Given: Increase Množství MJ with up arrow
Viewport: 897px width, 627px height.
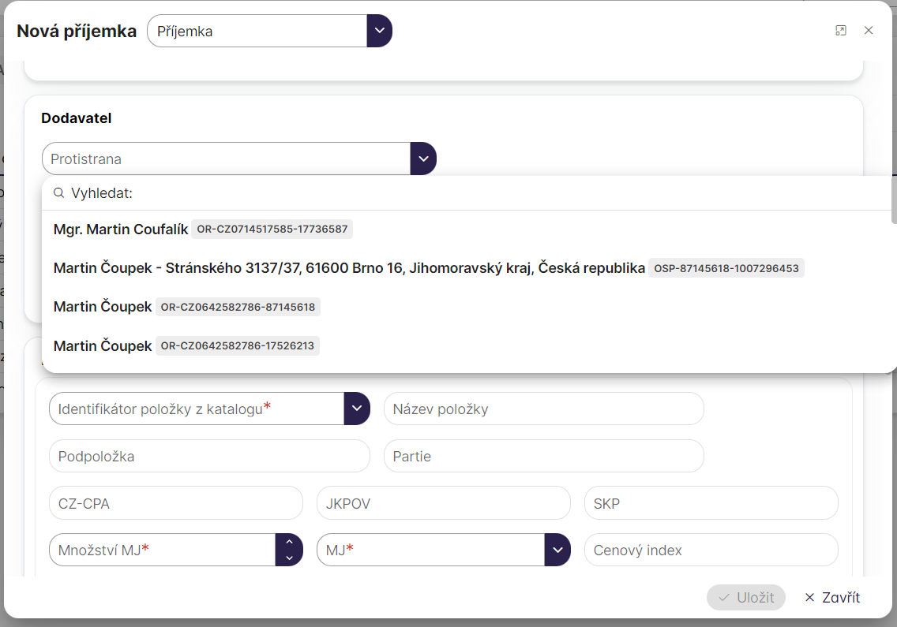Looking at the screenshot, I should [289, 542].
